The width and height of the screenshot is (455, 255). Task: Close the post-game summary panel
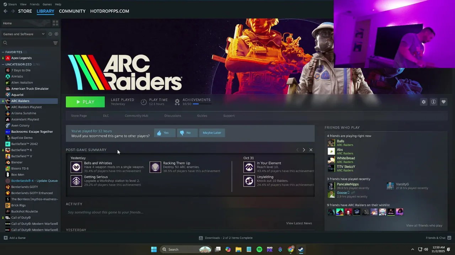click(311, 150)
